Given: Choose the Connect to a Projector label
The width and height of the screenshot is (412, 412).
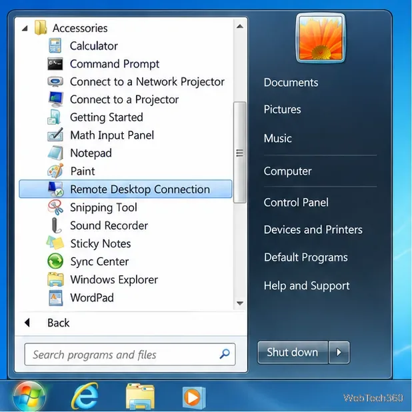Looking at the screenshot, I should pyautogui.click(x=124, y=99).
